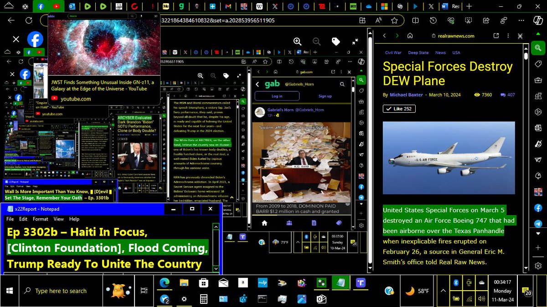
Task: Tag the Facebook photo
Action: pyautogui.click(x=336, y=41)
